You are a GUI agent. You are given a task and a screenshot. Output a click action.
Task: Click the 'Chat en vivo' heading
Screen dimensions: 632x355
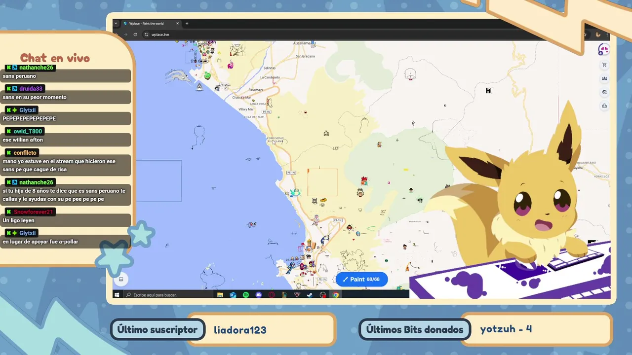pos(55,58)
